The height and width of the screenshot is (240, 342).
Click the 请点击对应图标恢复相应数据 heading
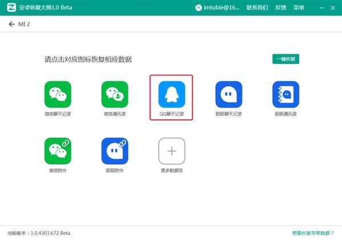(x=88, y=59)
